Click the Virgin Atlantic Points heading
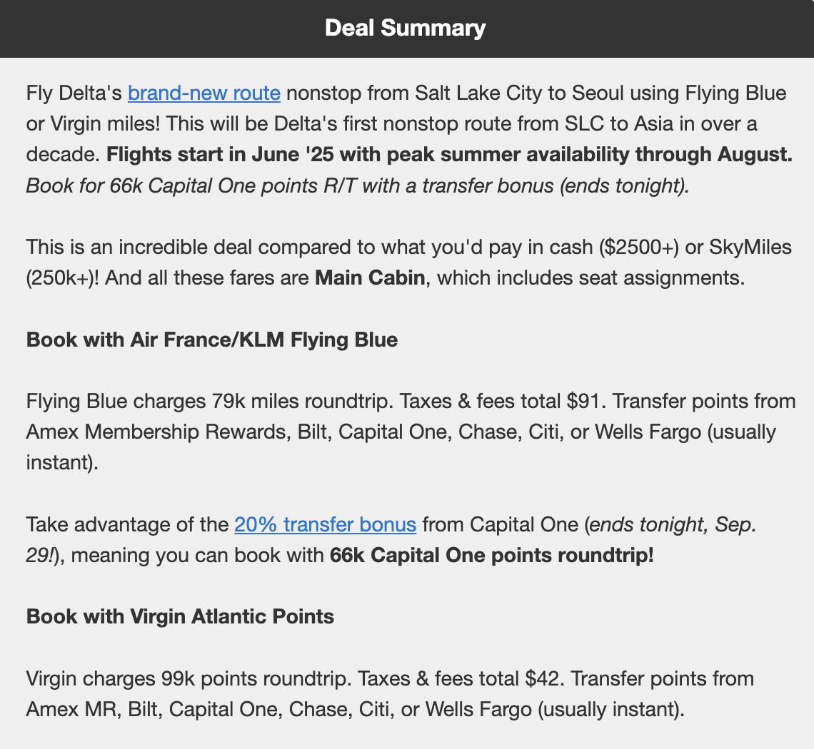The image size is (814, 749). (180, 616)
